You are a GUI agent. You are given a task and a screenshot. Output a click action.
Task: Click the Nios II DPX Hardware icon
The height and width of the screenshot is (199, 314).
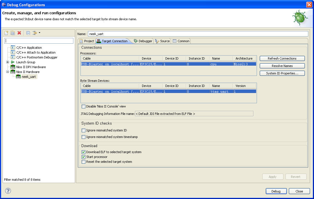(13, 67)
